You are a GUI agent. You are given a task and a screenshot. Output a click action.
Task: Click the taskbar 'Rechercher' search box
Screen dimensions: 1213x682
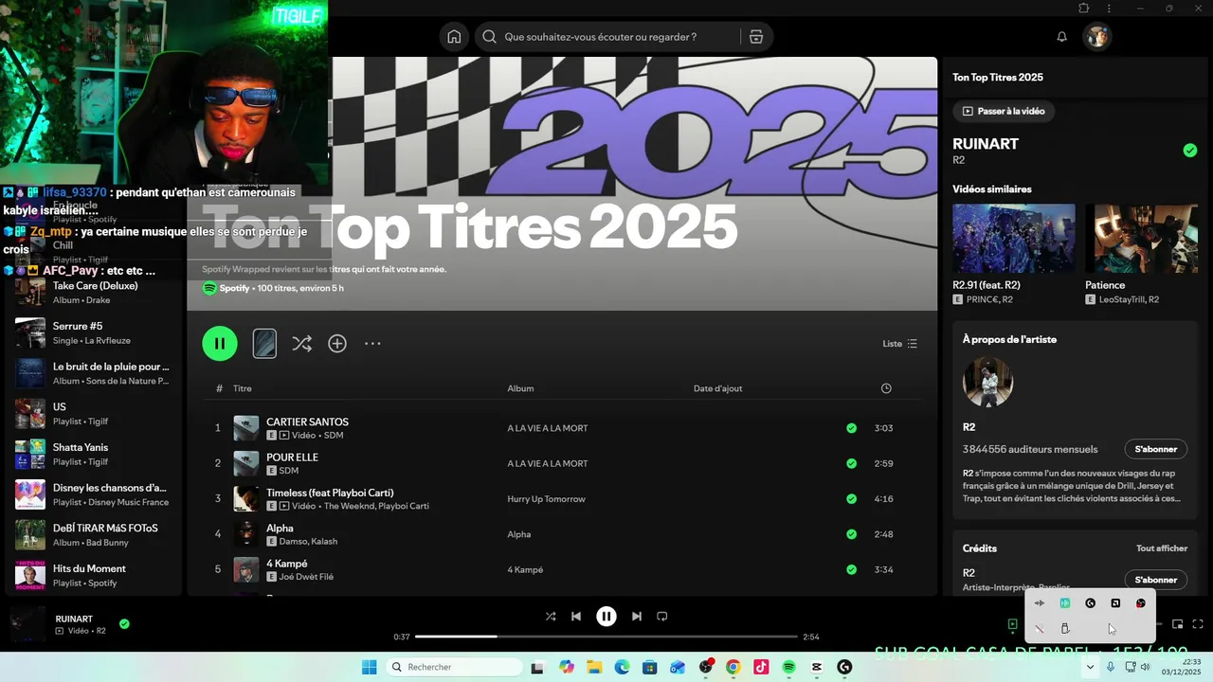click(x=455, y=667)
